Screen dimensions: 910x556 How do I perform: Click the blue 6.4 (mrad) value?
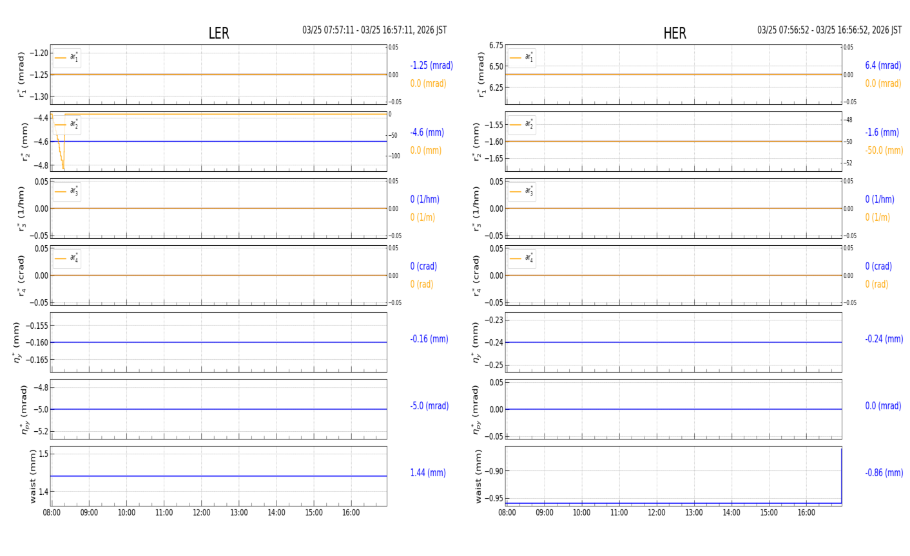[x=883, y=66]
